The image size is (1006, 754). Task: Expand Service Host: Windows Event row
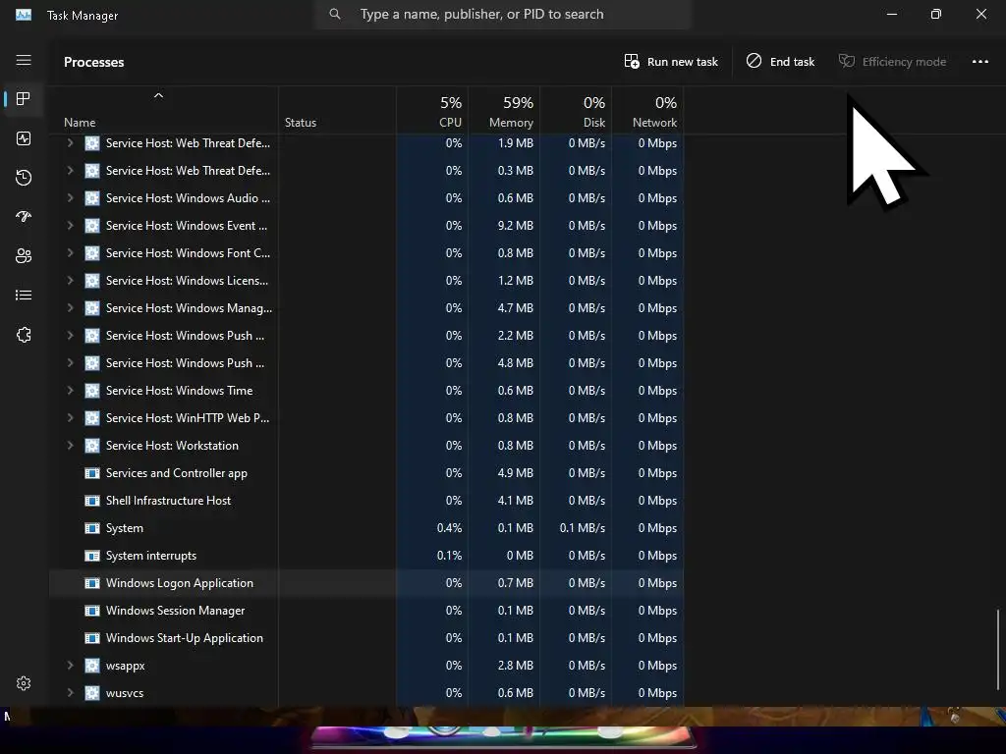70,226
